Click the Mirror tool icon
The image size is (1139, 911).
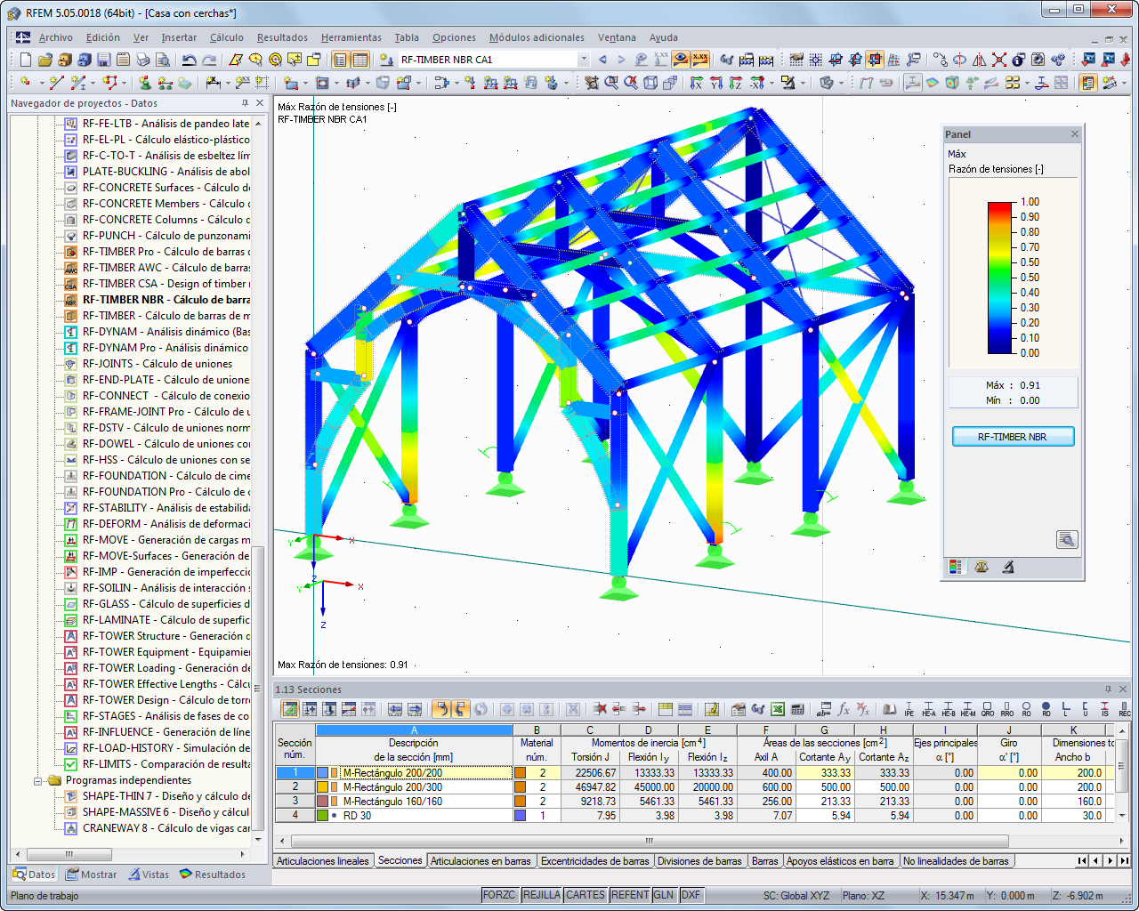pyautogui.click(x=980, y=60)
